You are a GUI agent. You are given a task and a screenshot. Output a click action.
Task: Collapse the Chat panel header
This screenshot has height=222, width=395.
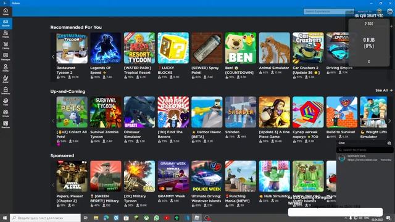coord(362,142)
